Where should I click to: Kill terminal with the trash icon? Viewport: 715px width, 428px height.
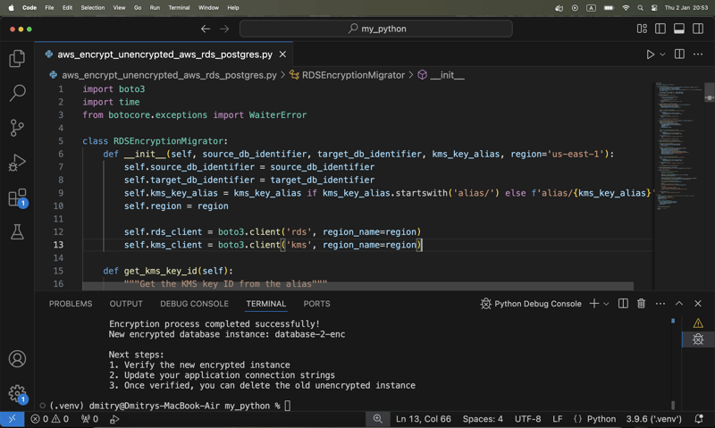click(641, 304)
